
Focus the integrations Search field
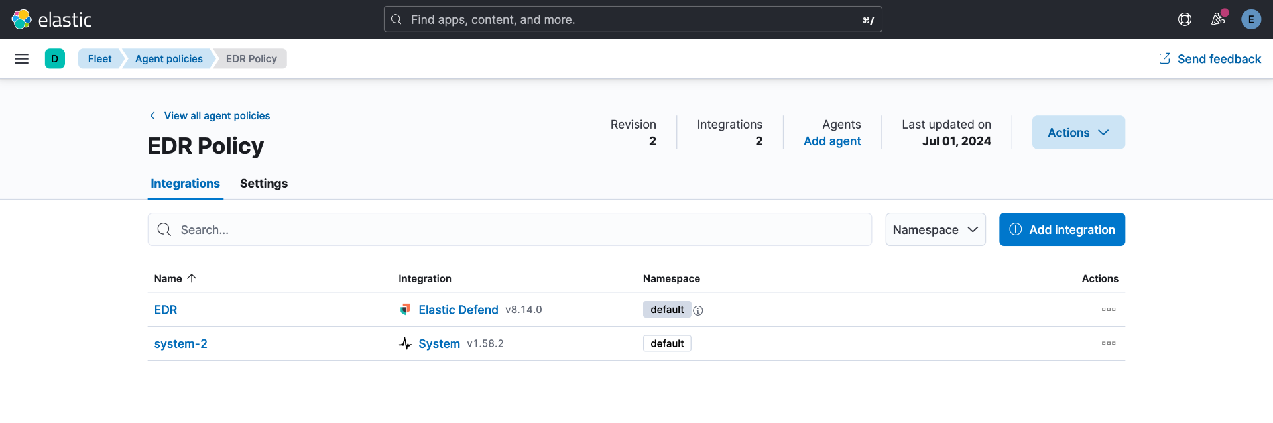[x=510, y=229]
